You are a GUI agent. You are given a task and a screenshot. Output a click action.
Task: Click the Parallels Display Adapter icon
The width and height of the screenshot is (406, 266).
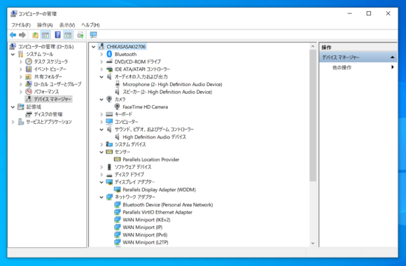click(x=118, y=190)
